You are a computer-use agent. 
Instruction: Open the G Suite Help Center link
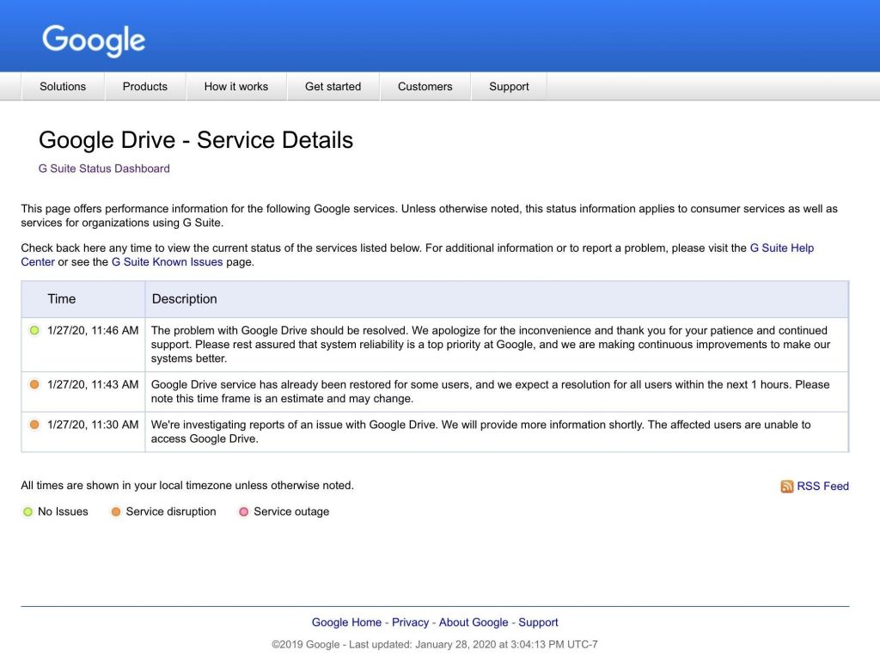point(781,248)
